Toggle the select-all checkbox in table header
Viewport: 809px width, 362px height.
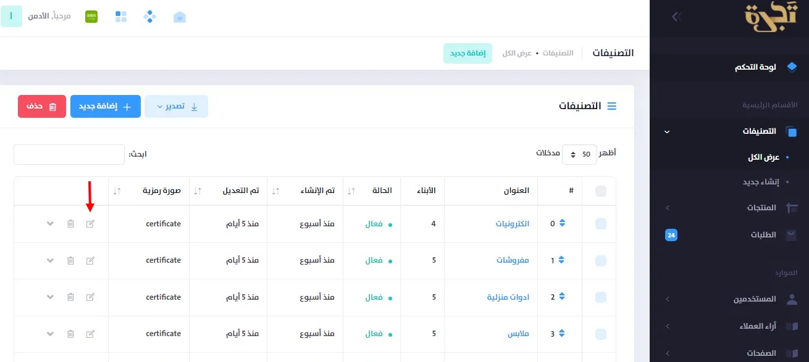point(600,191)
